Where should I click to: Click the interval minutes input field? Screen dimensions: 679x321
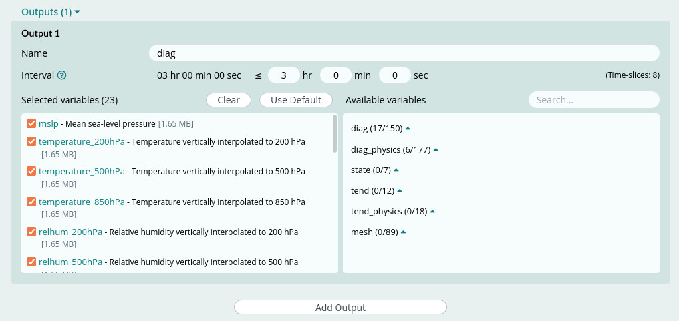pyautogui.click(x=336, y=75)
